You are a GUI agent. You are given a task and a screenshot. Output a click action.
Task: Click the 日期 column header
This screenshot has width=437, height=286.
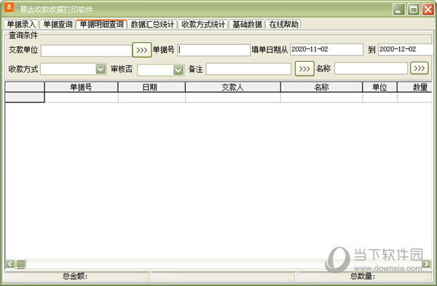point(151,87)
